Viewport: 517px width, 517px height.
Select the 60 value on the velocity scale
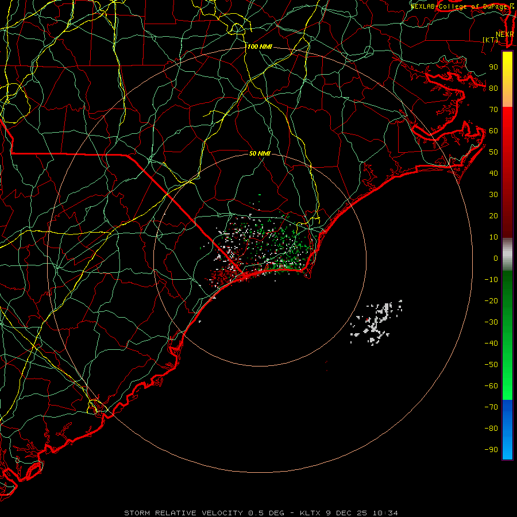[x=493, y=131]
